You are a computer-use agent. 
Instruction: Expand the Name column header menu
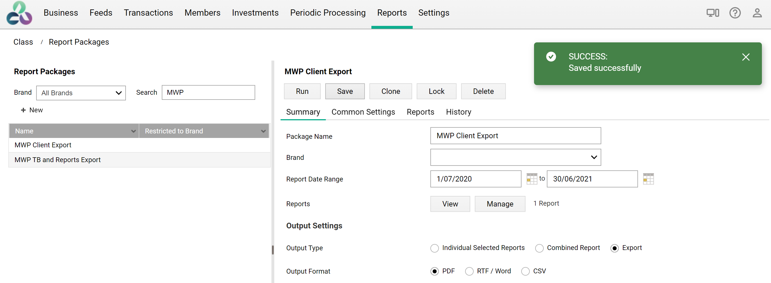click(133, 131)
